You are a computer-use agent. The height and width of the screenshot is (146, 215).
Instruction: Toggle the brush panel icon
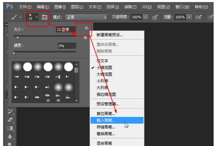45,17
